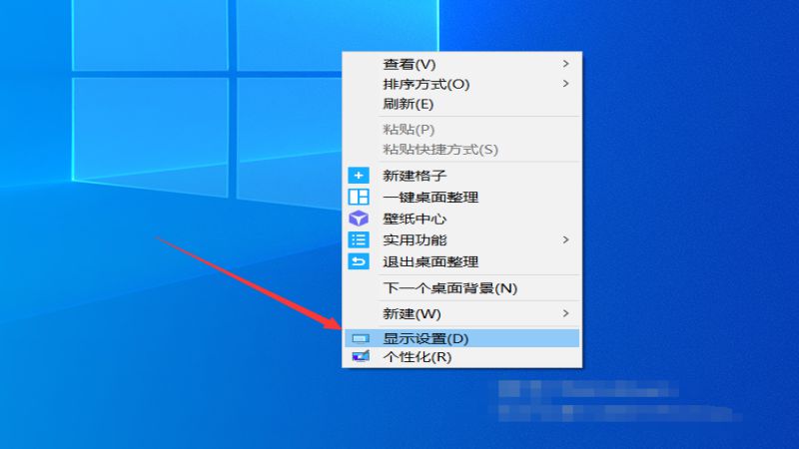799x449 pixels.
Task: Open the 新建(W) menu entry
Action: [462, 313]
